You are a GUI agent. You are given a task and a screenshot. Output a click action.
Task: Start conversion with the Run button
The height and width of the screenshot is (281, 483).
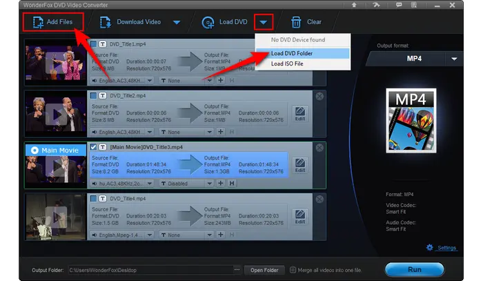415,269
